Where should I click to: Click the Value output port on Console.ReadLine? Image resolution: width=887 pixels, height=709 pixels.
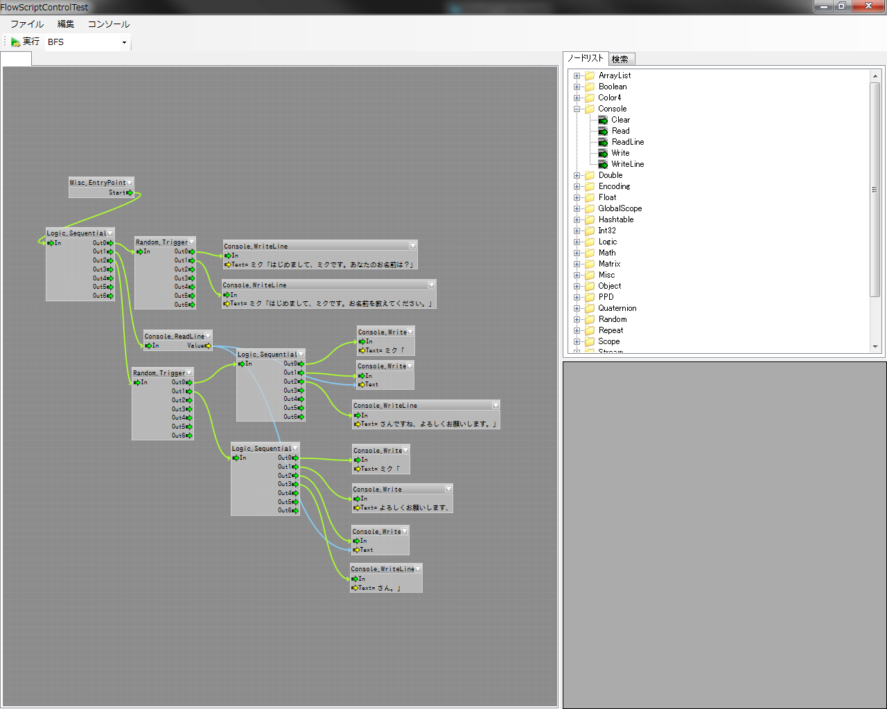click(208, 345)
